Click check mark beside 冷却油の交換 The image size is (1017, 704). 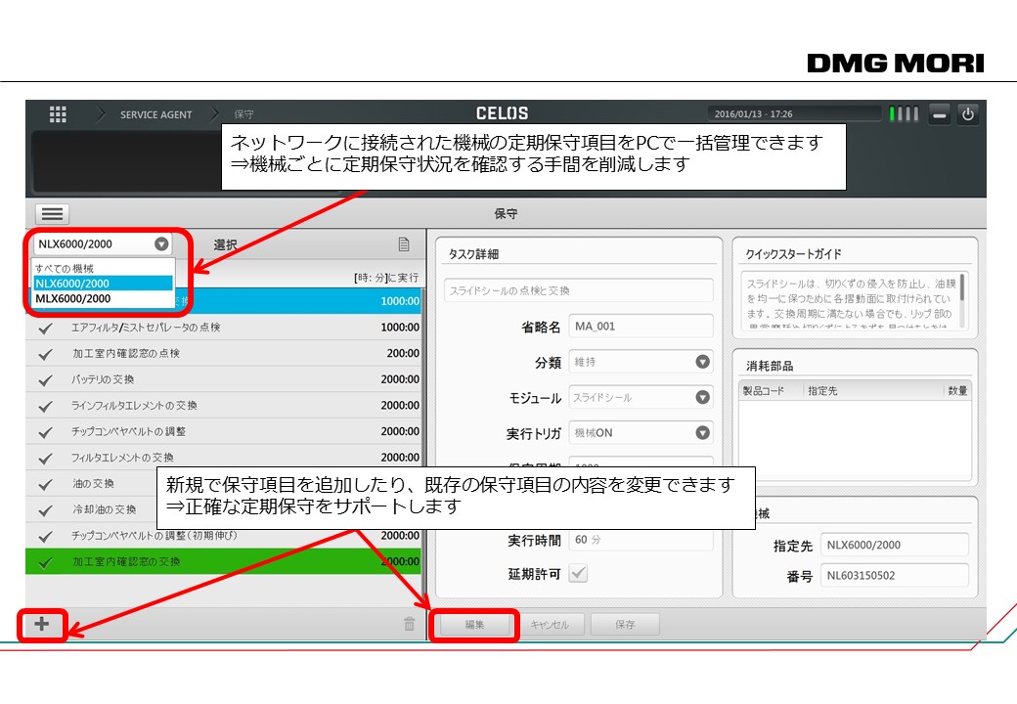(45, 510)
